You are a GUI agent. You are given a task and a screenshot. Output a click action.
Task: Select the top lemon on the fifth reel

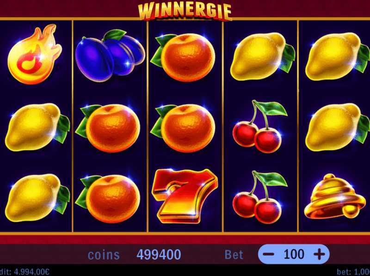tap(338, 56)
